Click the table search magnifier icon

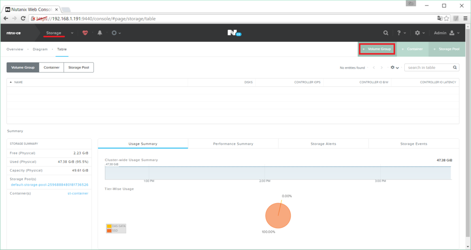pos(455,68)
